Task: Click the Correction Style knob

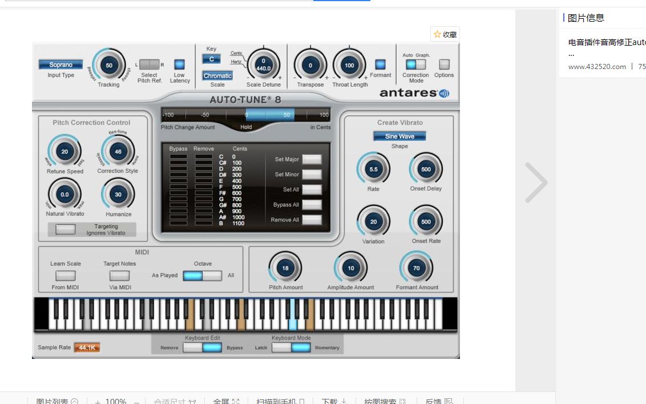Action: coord(118,152)
